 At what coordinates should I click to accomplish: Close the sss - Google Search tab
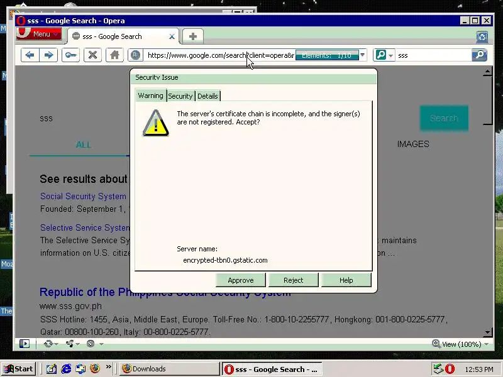point(172,36)
